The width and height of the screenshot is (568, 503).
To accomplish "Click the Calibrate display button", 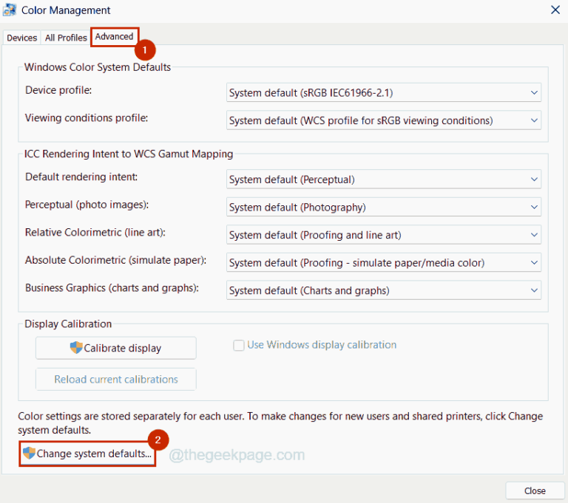I will tap(116, 348).
